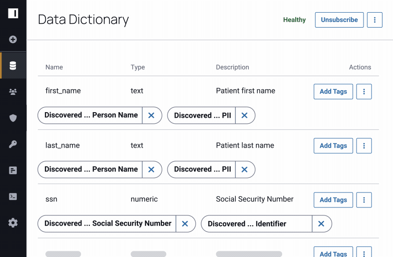The image size is (393, 257).
Task: Open three-dot actions menu for first_name
Action: (x=364, y=92)
